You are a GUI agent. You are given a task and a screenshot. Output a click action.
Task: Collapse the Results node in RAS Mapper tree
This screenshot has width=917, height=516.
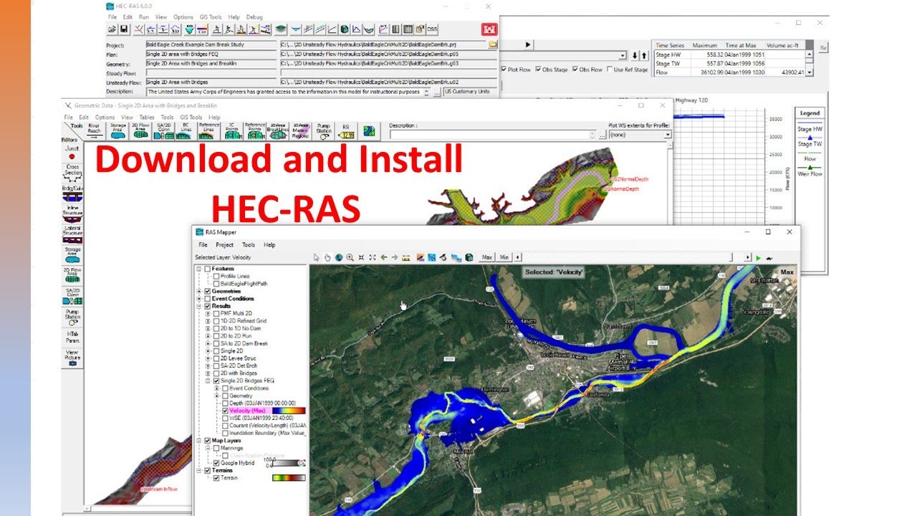pos(199,306)
